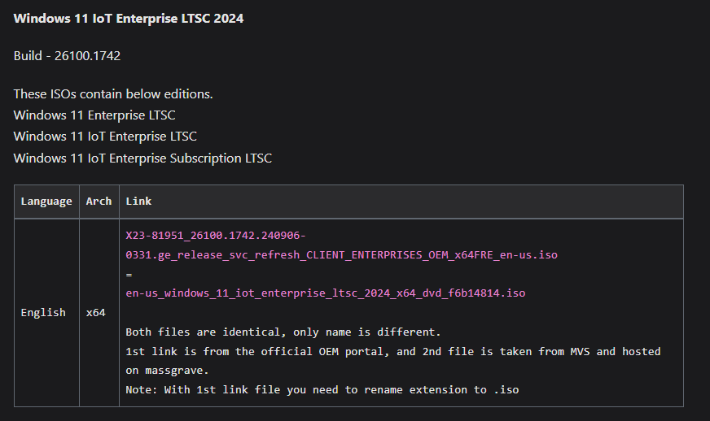This screenshot has height=421, width=710.
Task: Click the 'These ISOs contain below editions' sentence
Action: pyautogui.click(x=113, y=94)
